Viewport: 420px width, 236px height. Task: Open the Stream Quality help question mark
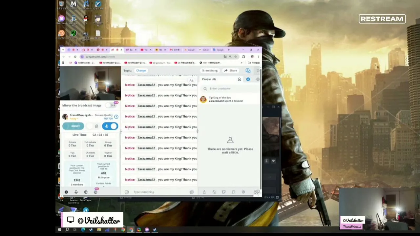click(x=116, y=117)
